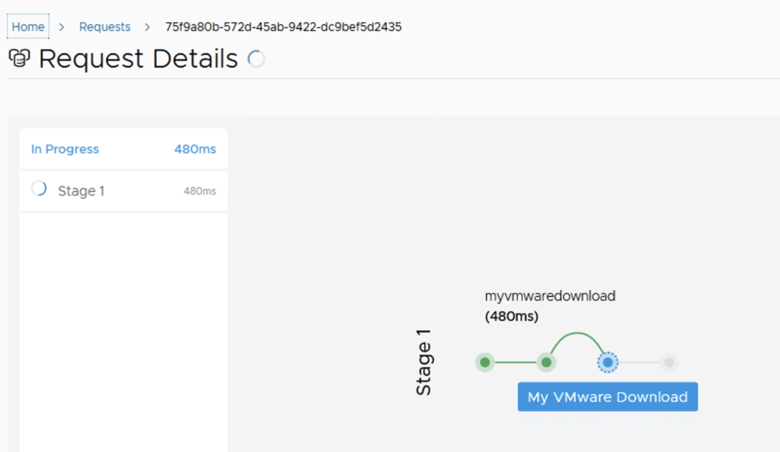Select the In Progress status header
Viewport: 780px width, 452px height.
(x=65, y=149)
